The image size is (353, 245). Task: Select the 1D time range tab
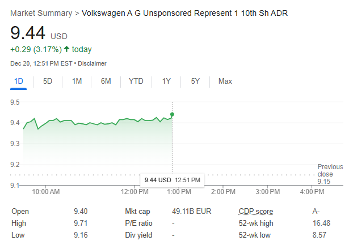click(x=19, y=81)
